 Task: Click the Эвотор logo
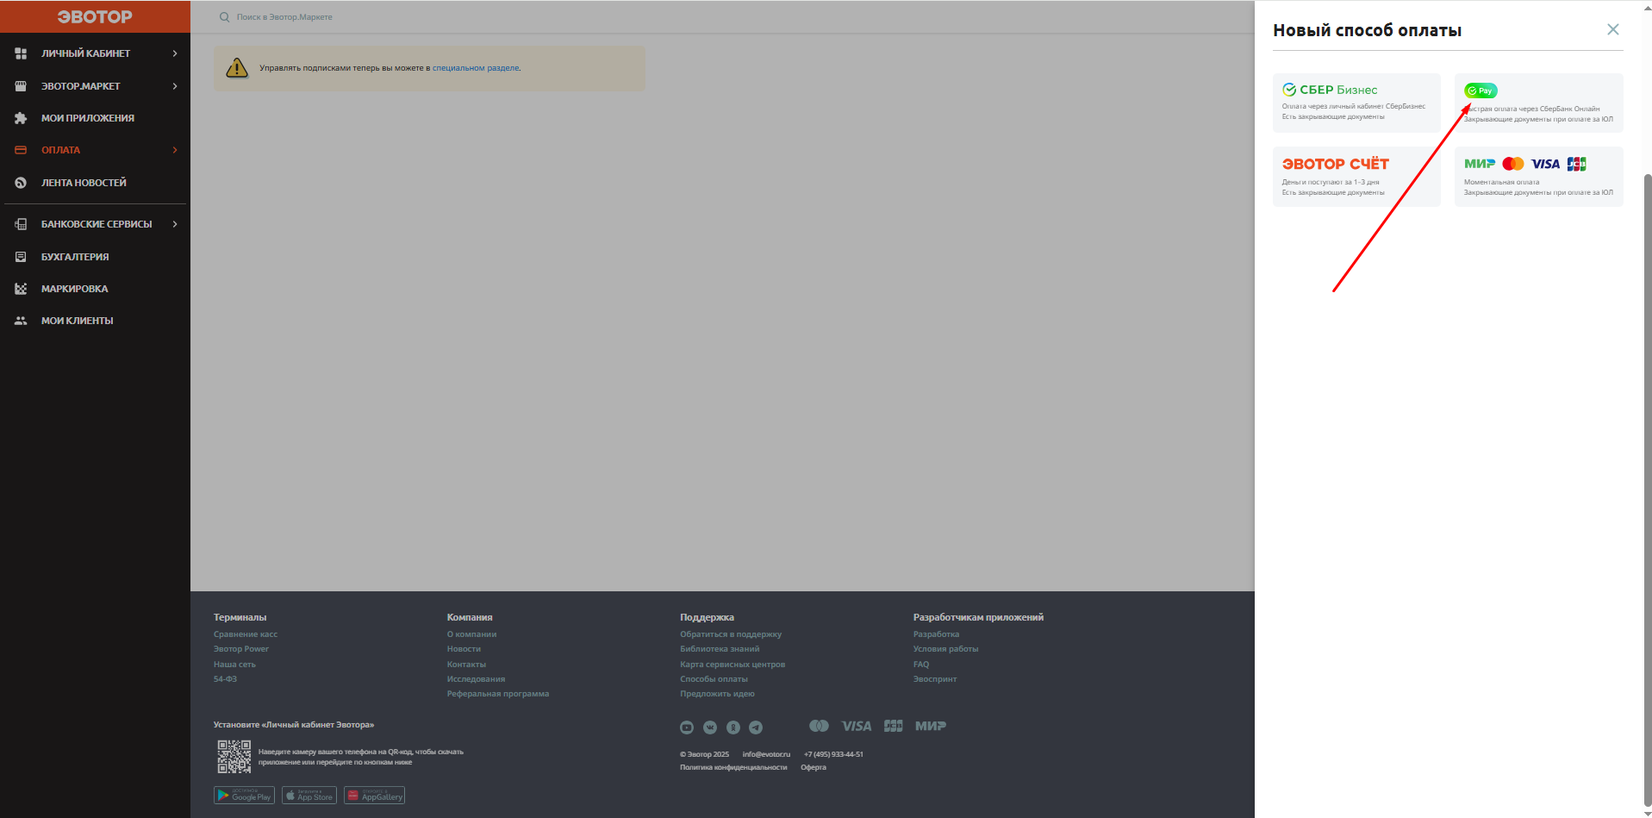(x=95, y=16)
